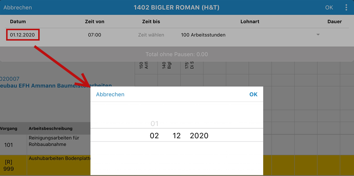Open the 01.12.2020 date field

click(23, 35)
